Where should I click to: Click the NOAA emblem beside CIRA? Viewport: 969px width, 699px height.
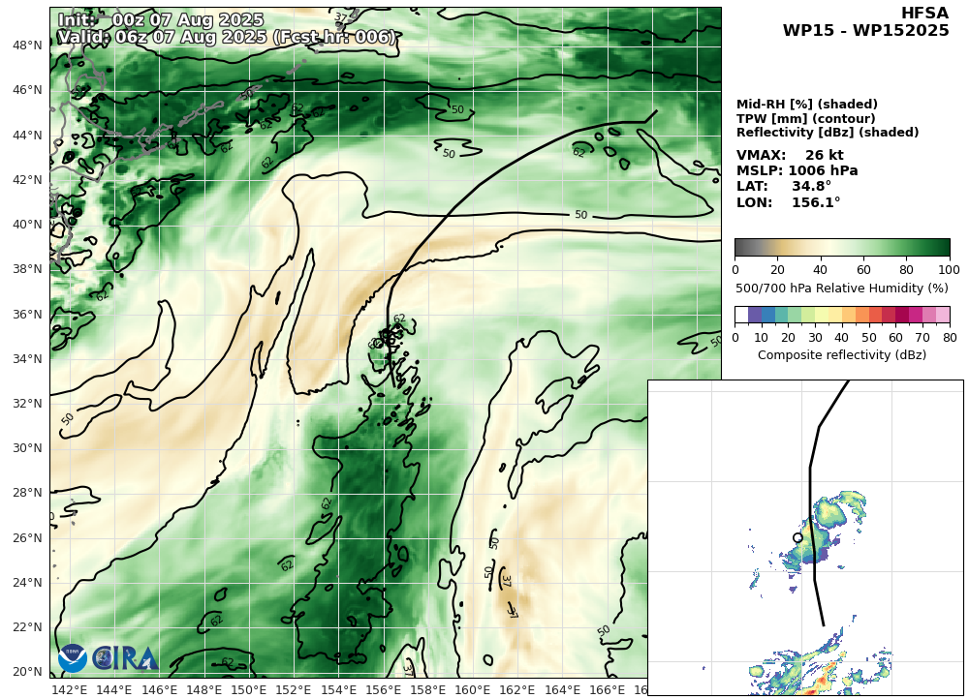click(x=73, y=658)
